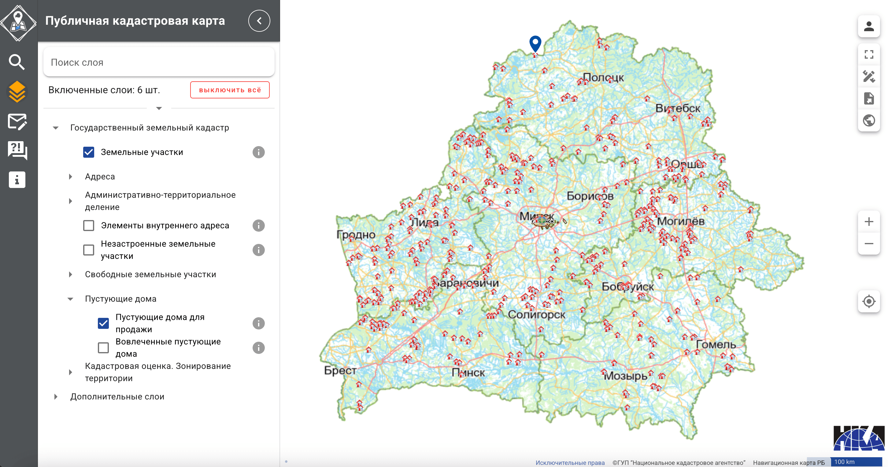The height and width of the screenshot is (467, 888).
Task: Enter fullscreen map mode
Action: tap(868, 54)
